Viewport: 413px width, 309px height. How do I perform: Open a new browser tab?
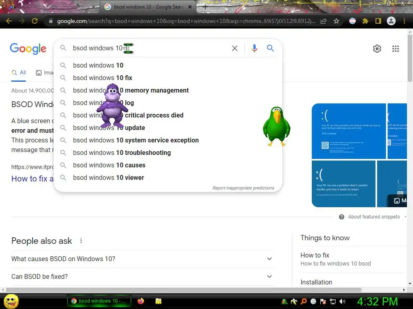pos(205,7)
